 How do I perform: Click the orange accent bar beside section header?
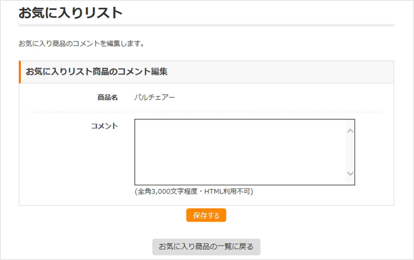tap(20, 72)
